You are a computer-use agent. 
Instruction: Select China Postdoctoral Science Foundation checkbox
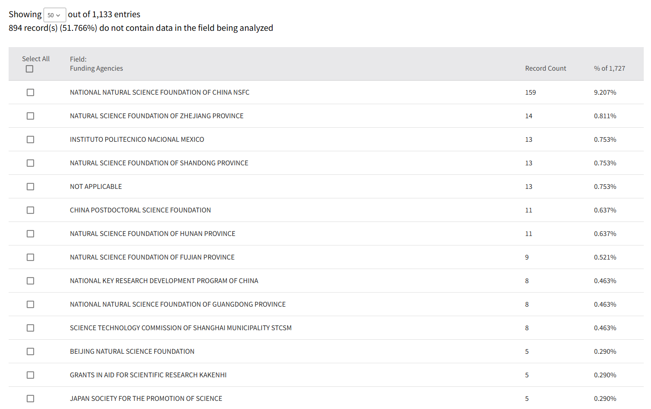[x=30, y=210]
